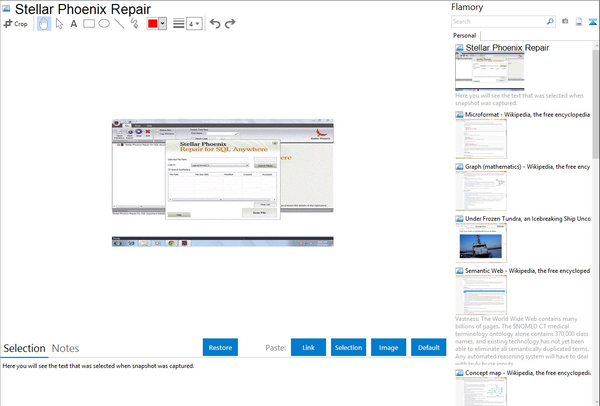
Task: Paste as Link button
Action: tap(309, 347)
